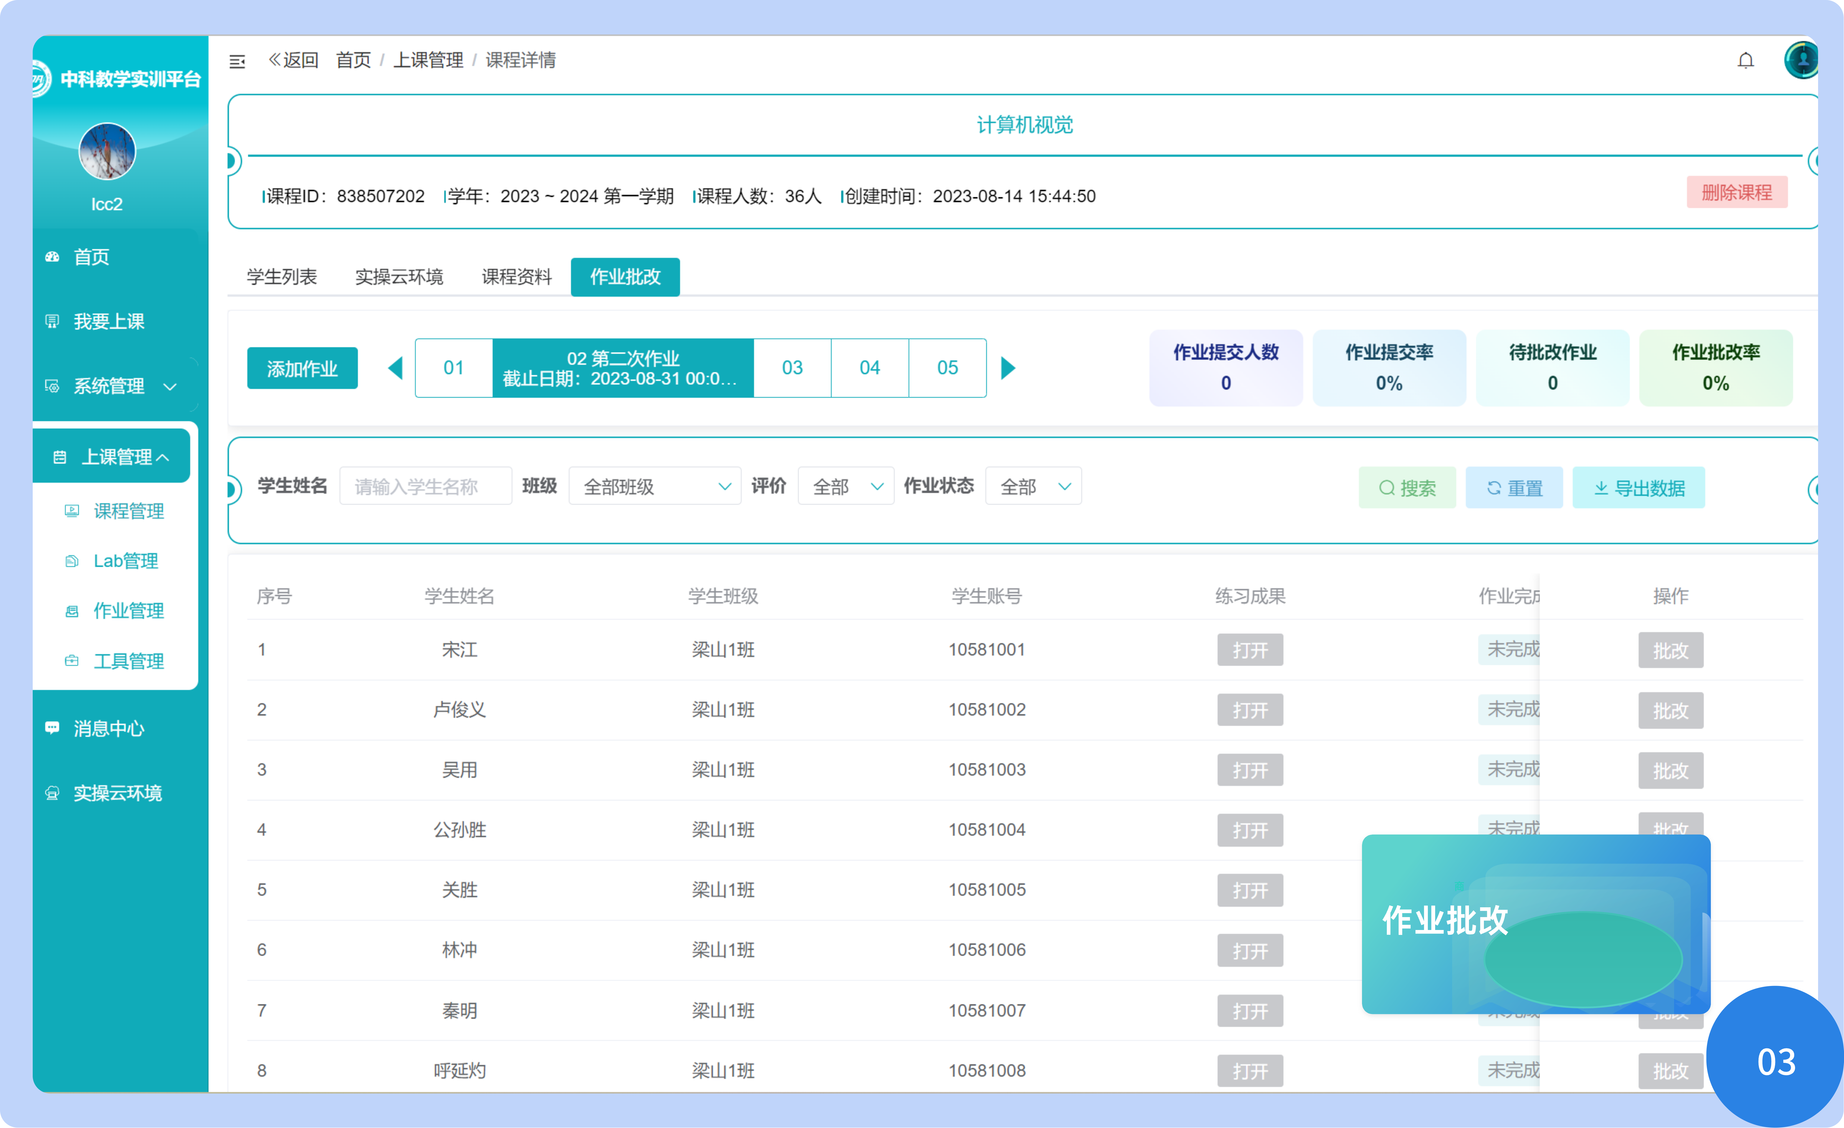
Task: Collapse the sidebar with the hamburger icon
Action: click(237, 61)
